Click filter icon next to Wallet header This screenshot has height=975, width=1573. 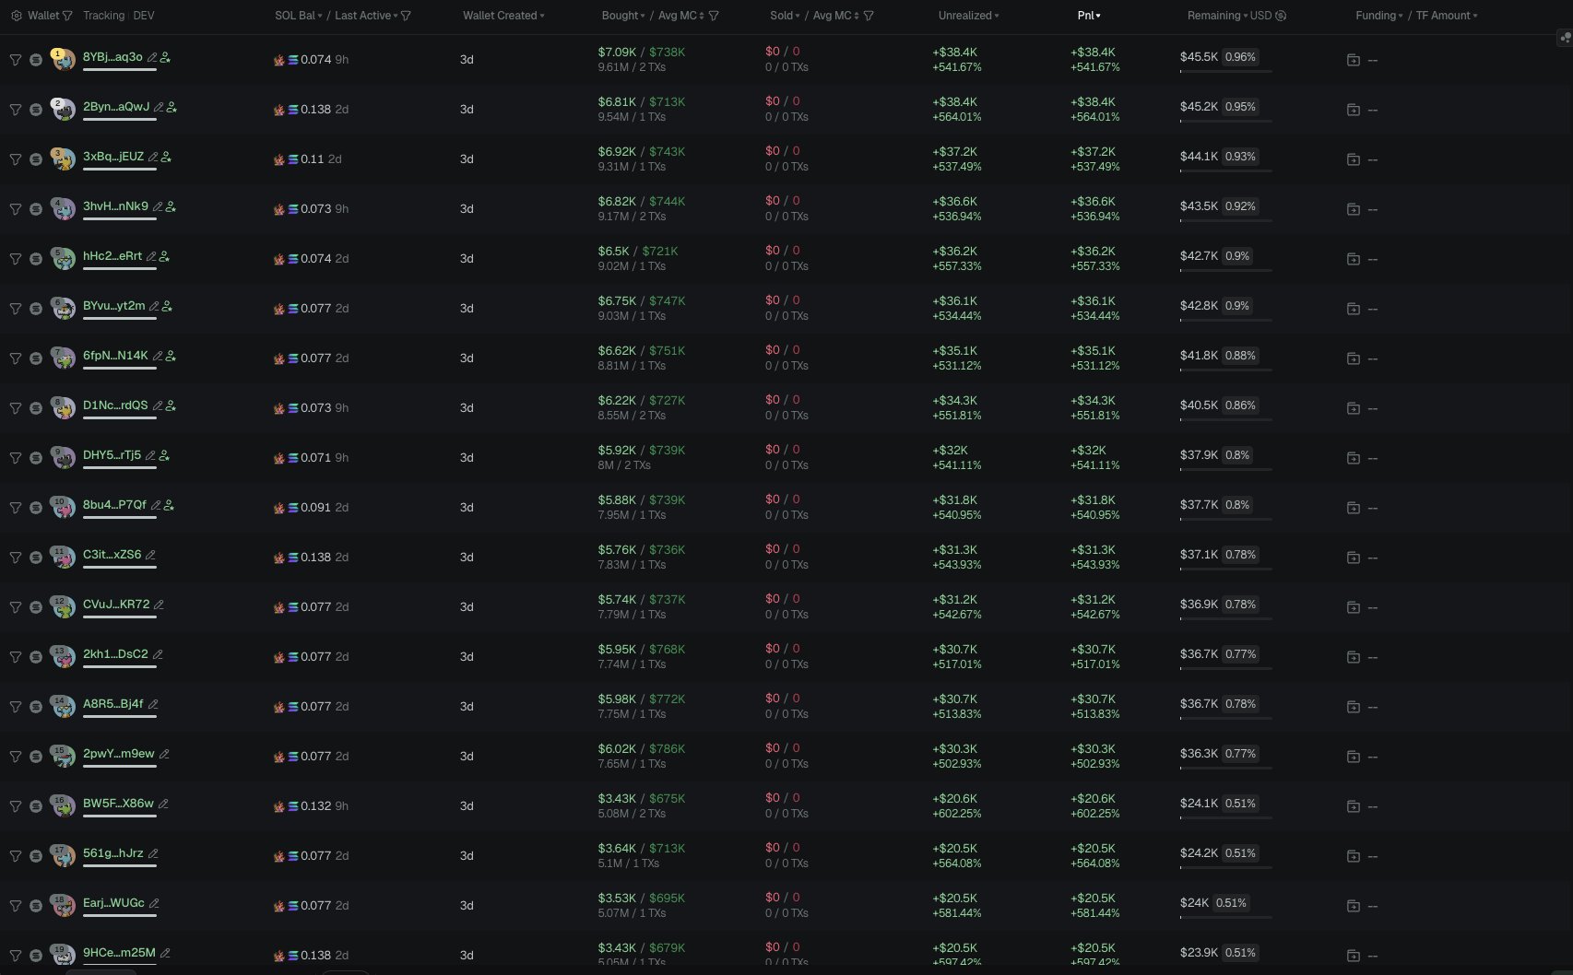(x=67, y=16)
